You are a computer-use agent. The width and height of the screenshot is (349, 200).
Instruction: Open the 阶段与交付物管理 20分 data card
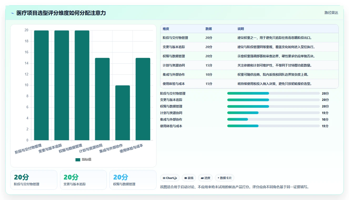(x=34, y=180)
